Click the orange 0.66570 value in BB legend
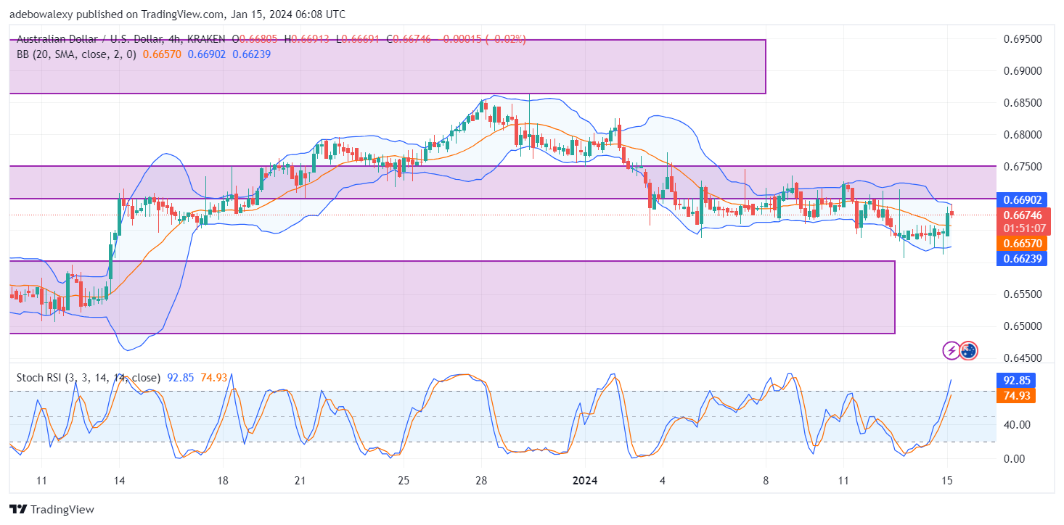The height and width of the screenshot is (525, 1064). (161, 54)
